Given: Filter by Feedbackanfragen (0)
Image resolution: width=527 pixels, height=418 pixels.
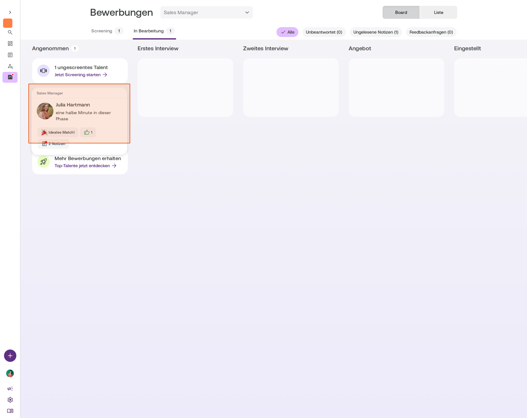Looking at the screenshot, I should pyautogui.click(x=431, y=32).
